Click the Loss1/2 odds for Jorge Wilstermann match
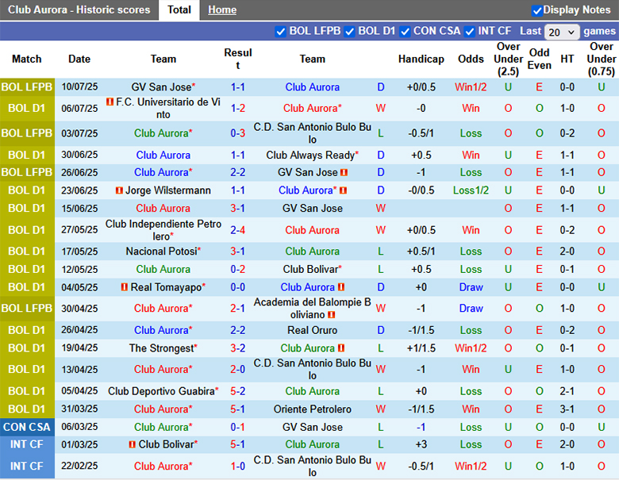This screenshot has height=480, width=619. 471,190
